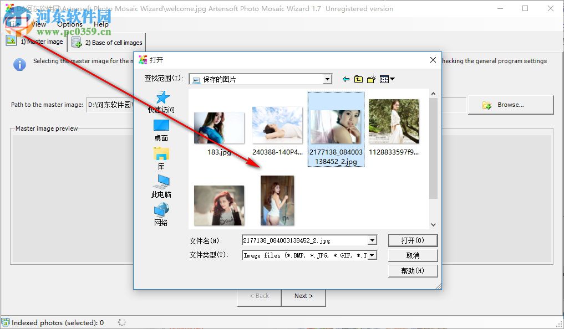Open the 查找范围 look-in folder dropdown
The width and height of the screenshot is (564, 329).
tap(327, 79)
